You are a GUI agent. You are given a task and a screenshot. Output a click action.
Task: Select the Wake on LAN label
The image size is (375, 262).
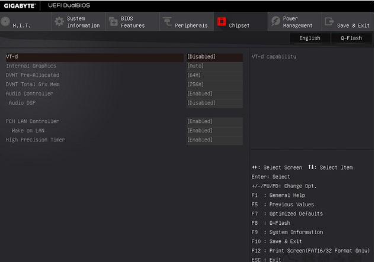(x=28, y=131)
